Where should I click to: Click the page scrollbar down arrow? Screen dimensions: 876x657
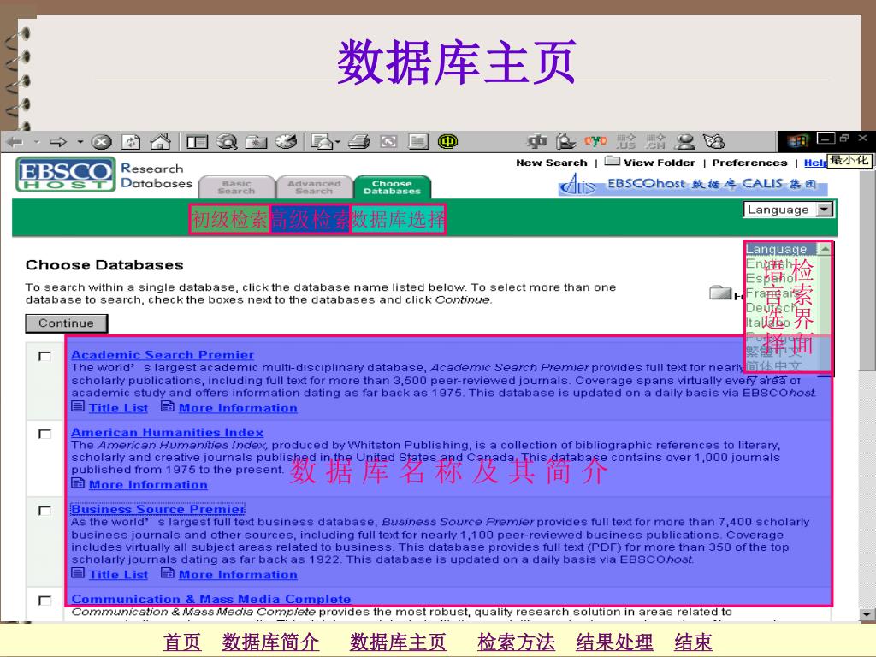tap(867, 614)
